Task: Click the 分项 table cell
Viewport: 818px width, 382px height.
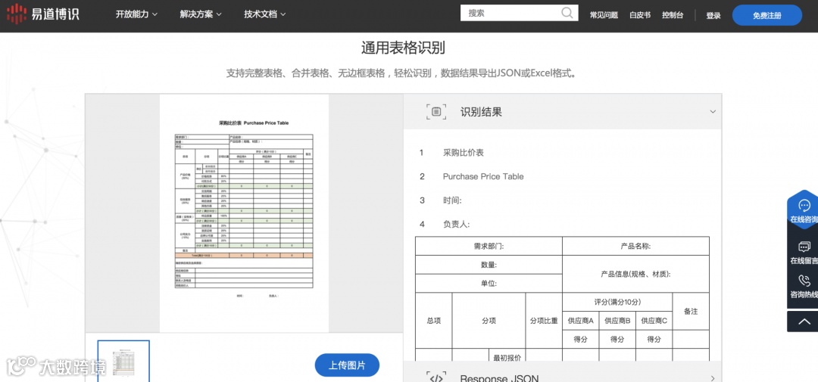Action: pyautogui.click(x=489, y=321)
